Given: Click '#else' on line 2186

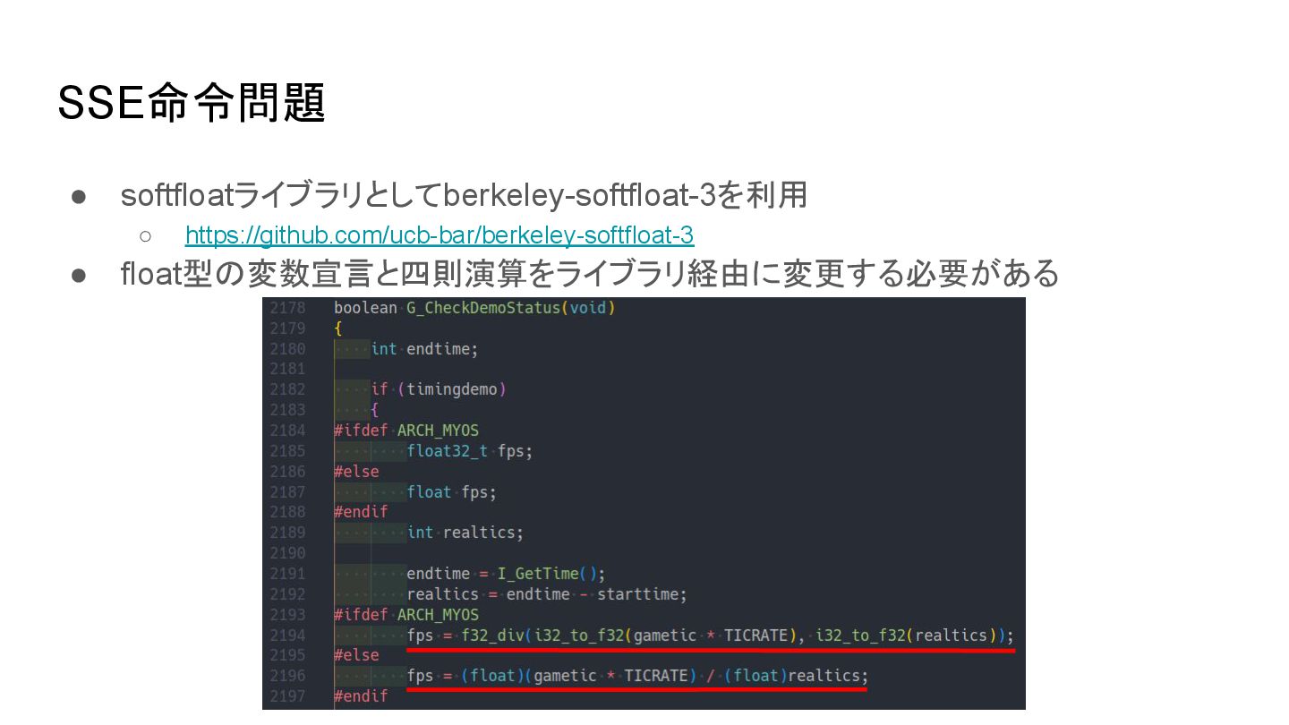Looking at the screenshot, I should coord(356,472).
